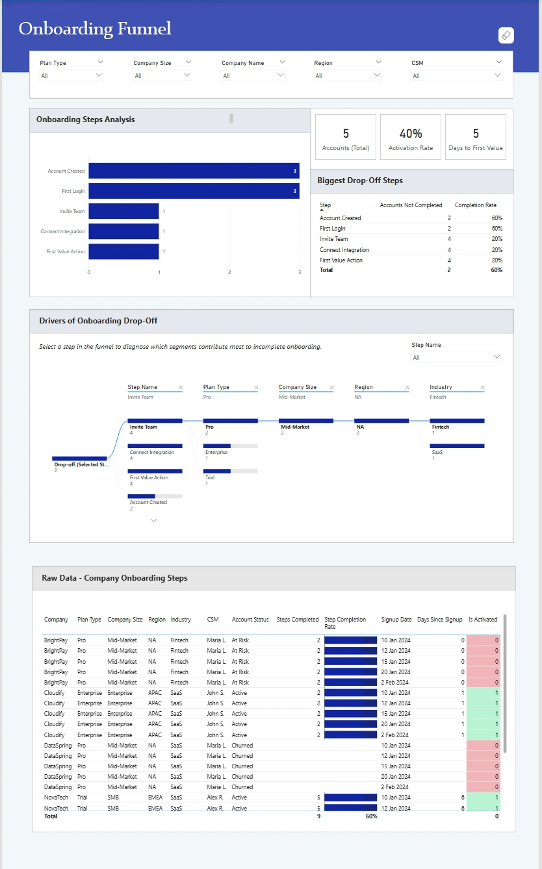The image size is (542, 869).
Task: Remove the Region level from decomposition tree
Action: pyautogui.click(x=407, y=387)
